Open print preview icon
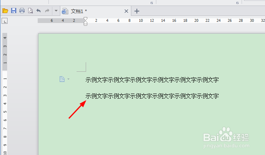 coord(31,11)
